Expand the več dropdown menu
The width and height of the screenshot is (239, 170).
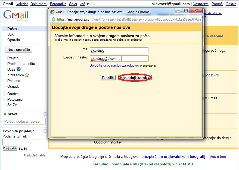[84, 4]
